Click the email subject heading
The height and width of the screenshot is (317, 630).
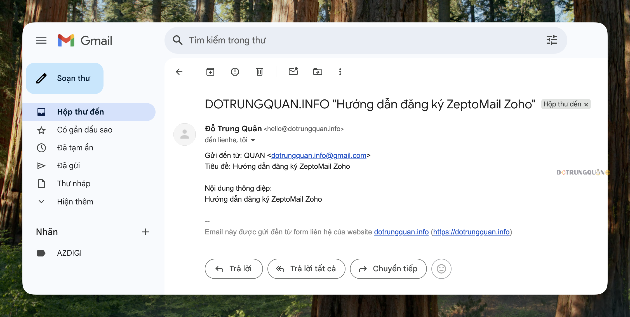[370, 104]
